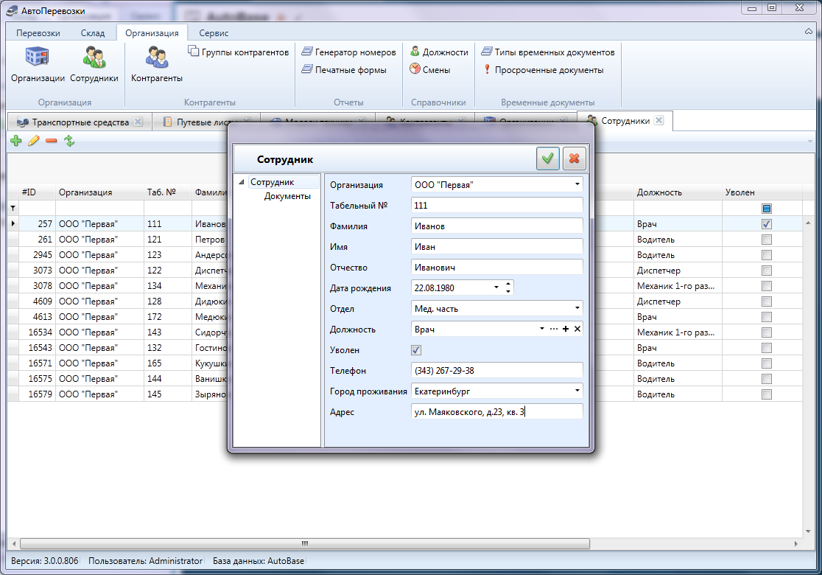Tick the Уволен checkbox for the Петров row
The width and height of the screenshot is (822, 575).
[x=766, y=240]
